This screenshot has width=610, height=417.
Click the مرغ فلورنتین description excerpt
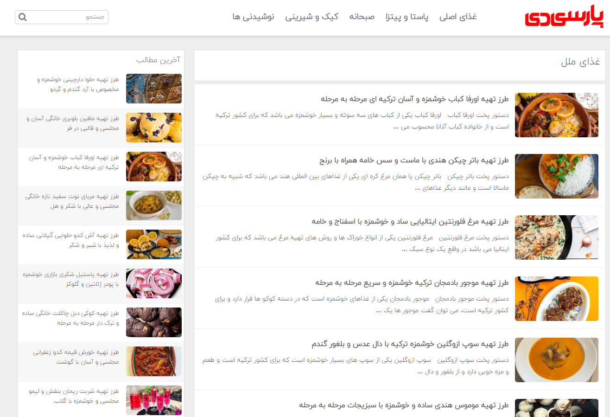click(362, 243)
